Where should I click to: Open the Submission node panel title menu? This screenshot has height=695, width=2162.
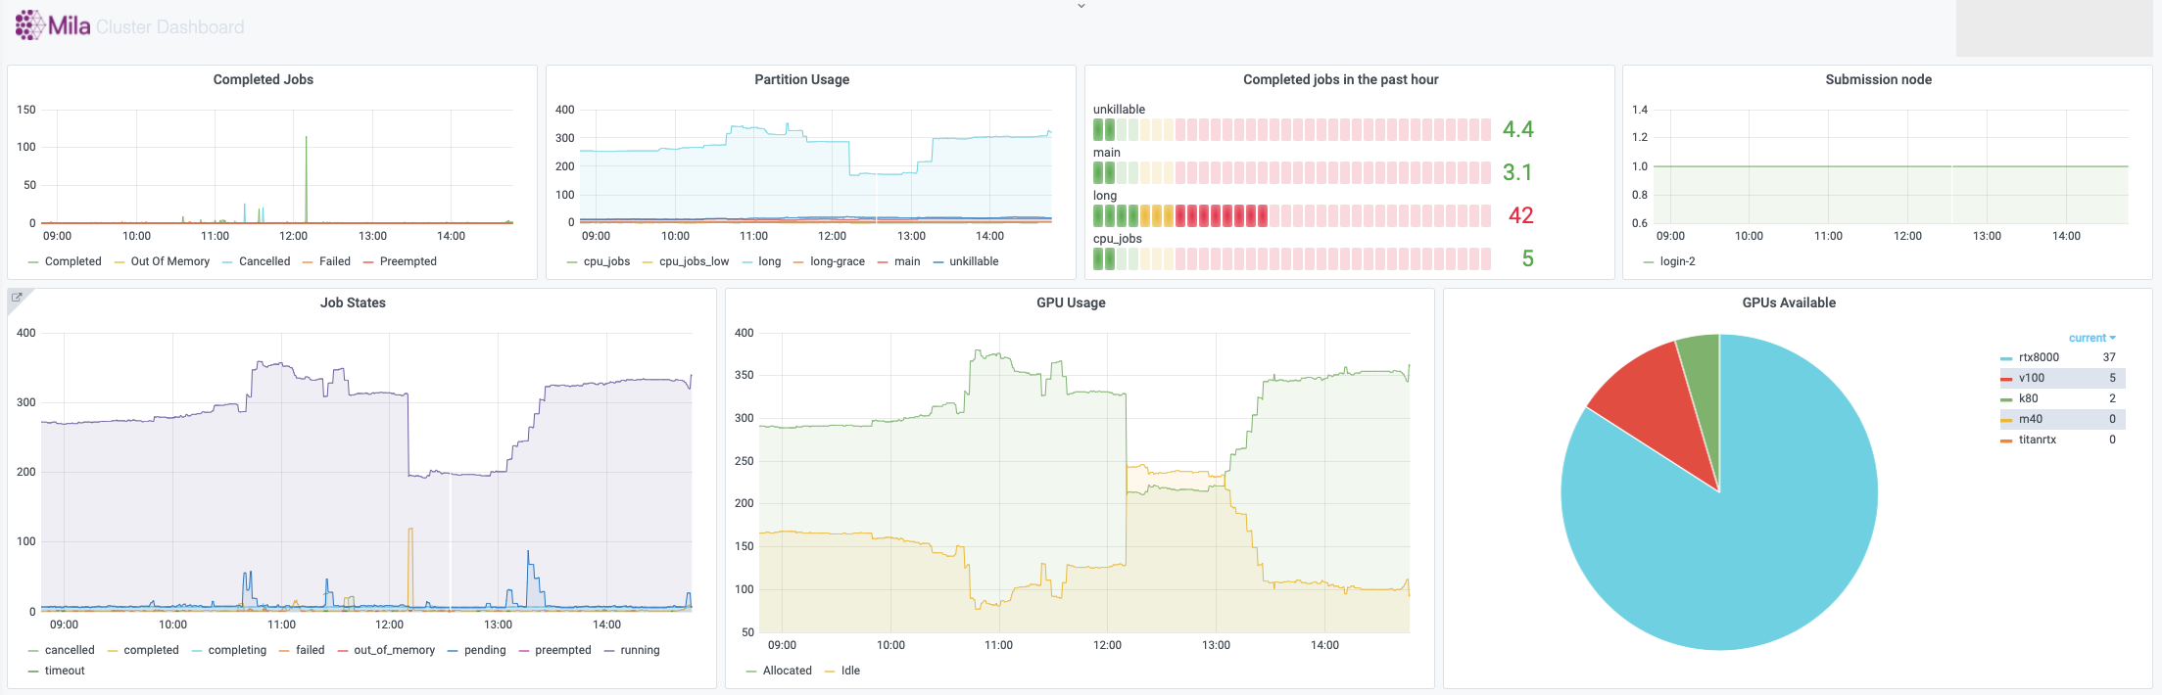point(1878,79)
